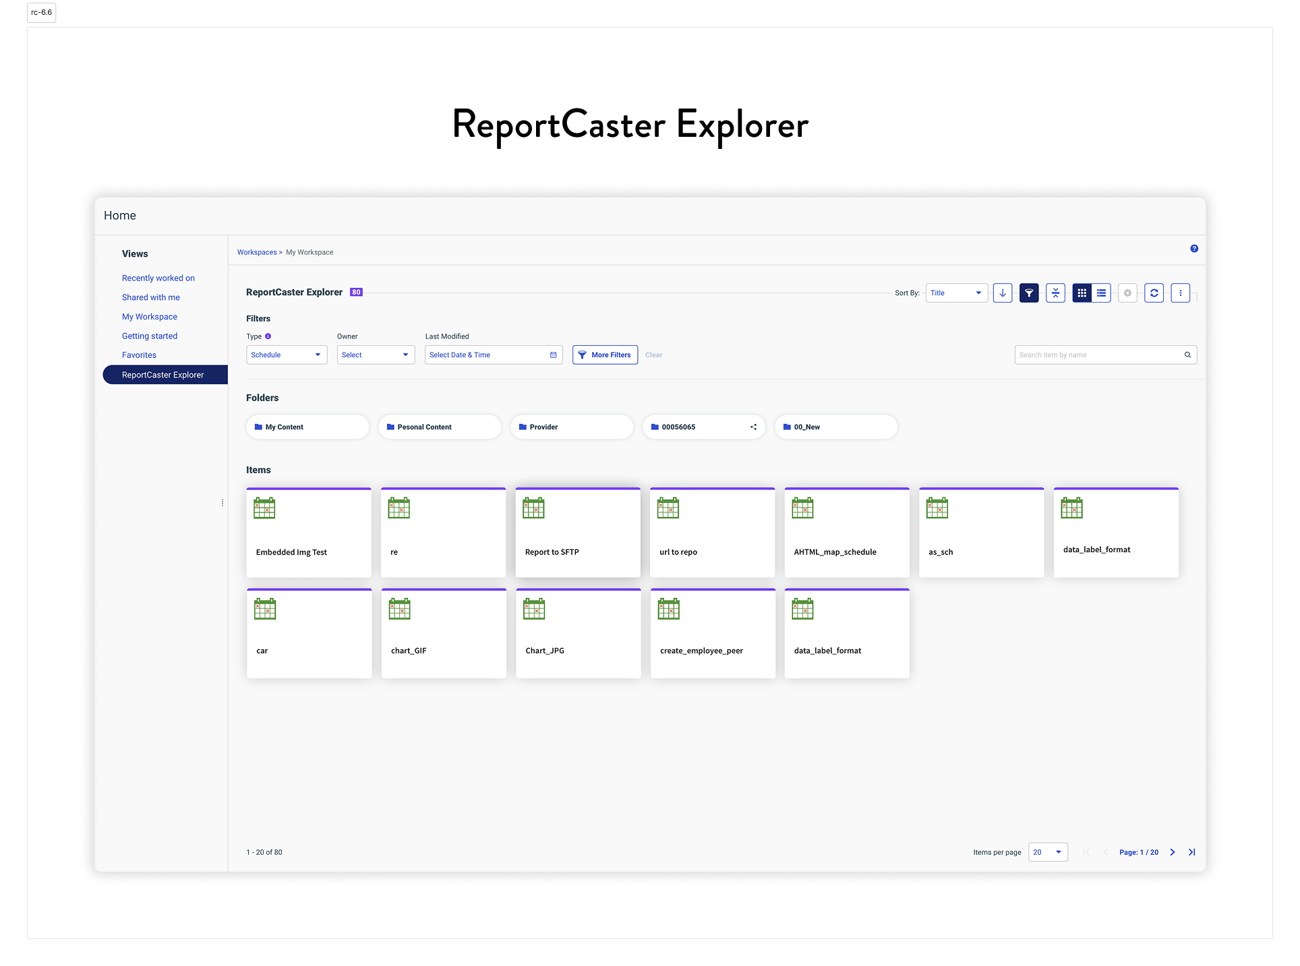Go to the next page arrow
This screenshot has height=966, width=1300.
point(1173,853)
